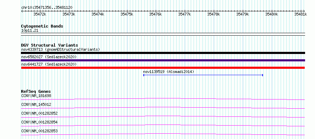The height and width of the screenshot is (139, 315).
Task: Click the 35476k ruler tick label
Action: [x=156, y=14]
